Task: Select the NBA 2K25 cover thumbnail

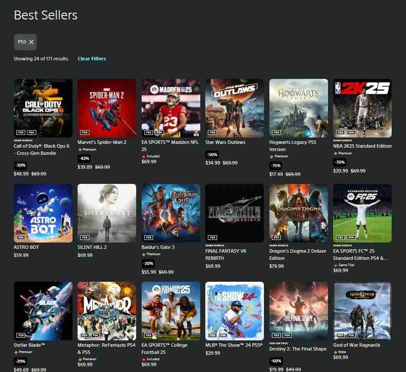Action: tap(363, 108)
